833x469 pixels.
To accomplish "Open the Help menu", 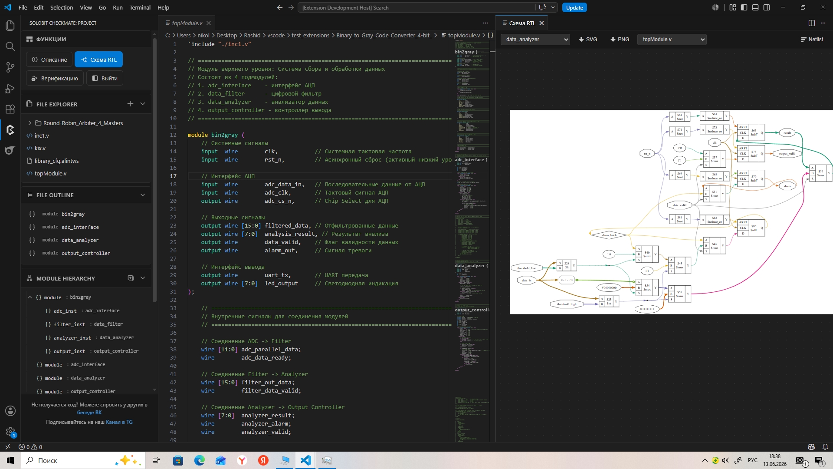I will click(x=163, y=7).
